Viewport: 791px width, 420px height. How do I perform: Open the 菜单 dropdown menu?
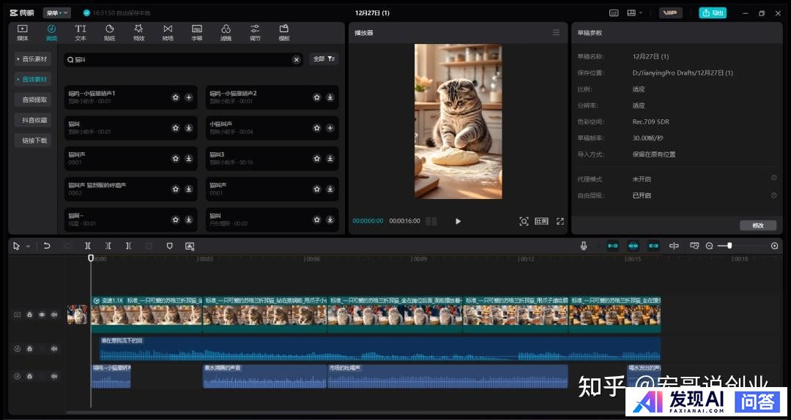(56, 12)
